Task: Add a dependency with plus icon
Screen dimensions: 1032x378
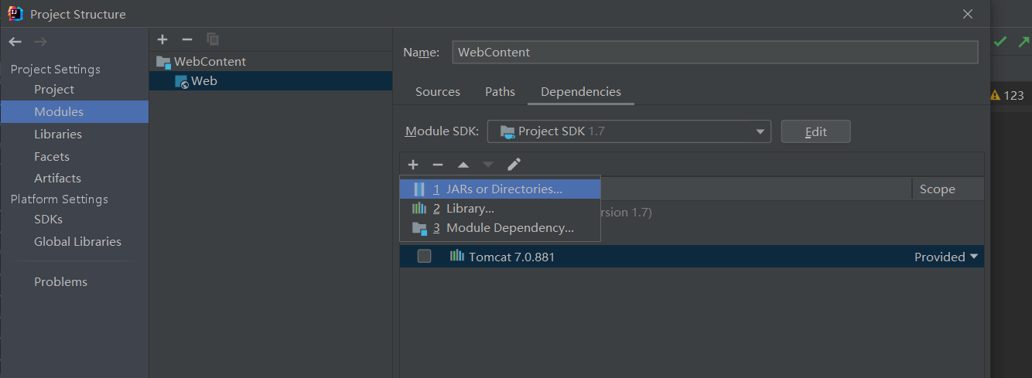Action: click(x=413, y=165)
